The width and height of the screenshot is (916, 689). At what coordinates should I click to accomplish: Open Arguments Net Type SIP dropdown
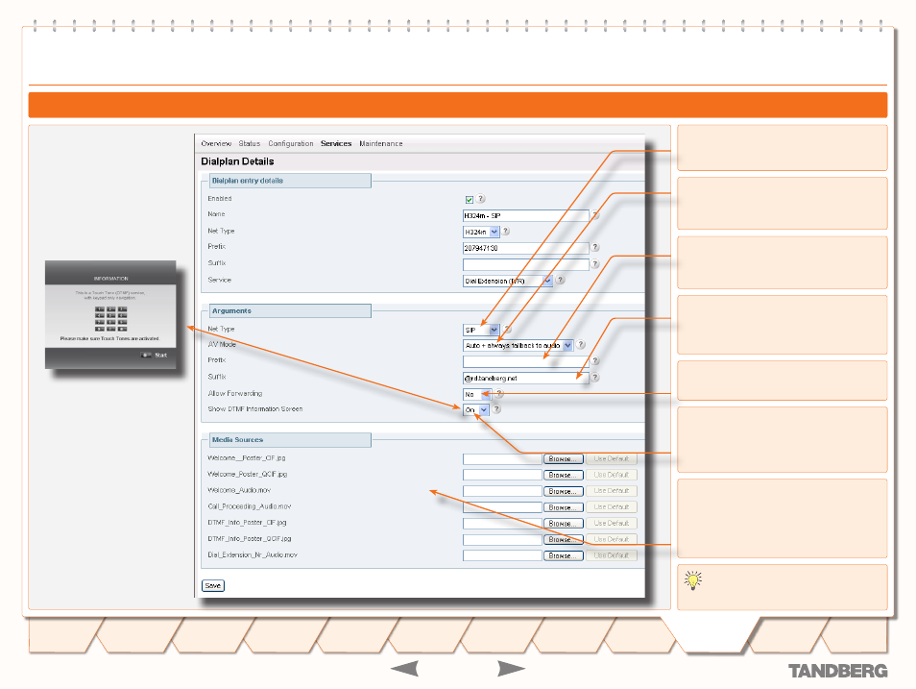pyautogui.click(x=481, y=330)
